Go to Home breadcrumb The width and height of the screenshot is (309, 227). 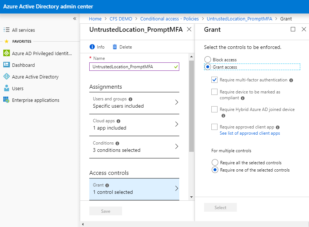coord(95,19)
